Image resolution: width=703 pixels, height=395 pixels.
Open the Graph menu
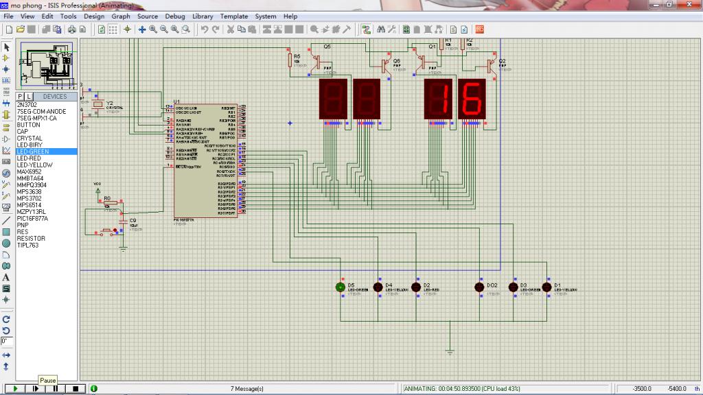(x=121, y=16)
